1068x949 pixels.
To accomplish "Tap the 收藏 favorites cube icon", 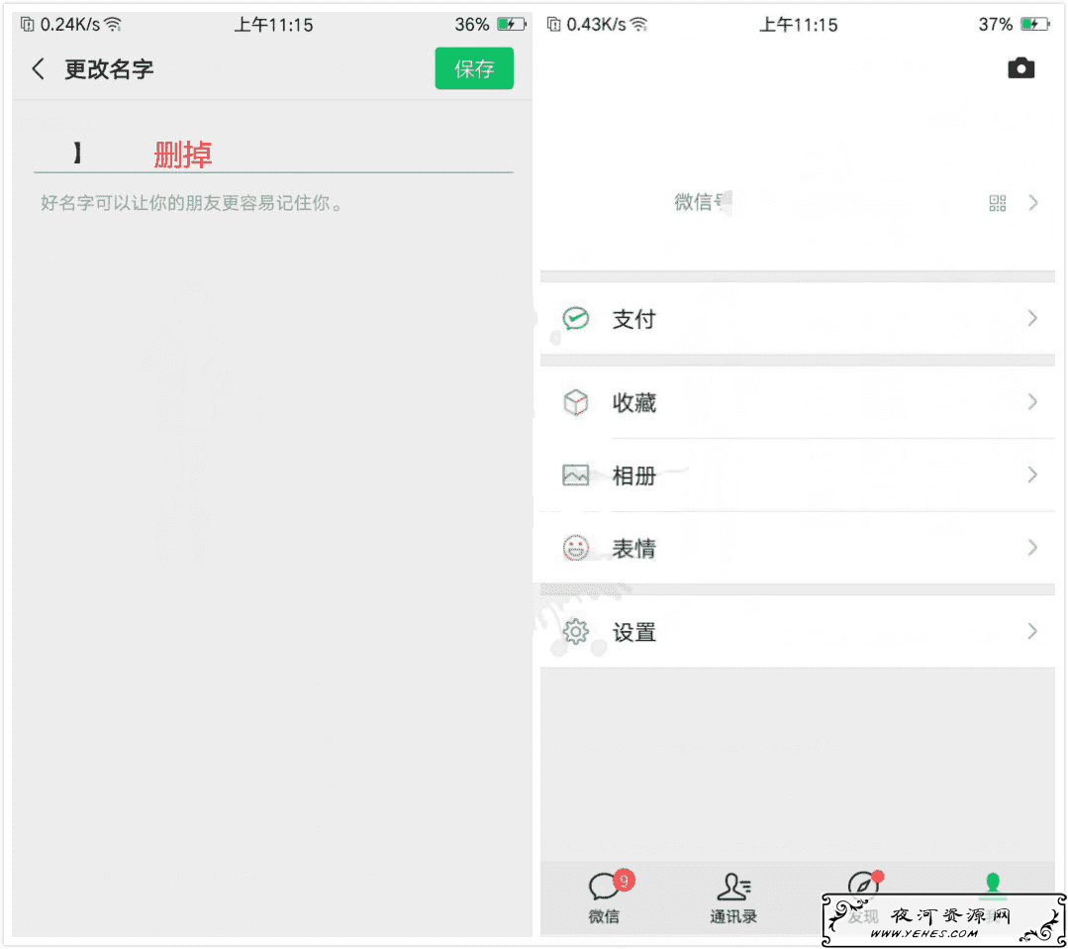I will coord(575,402).
